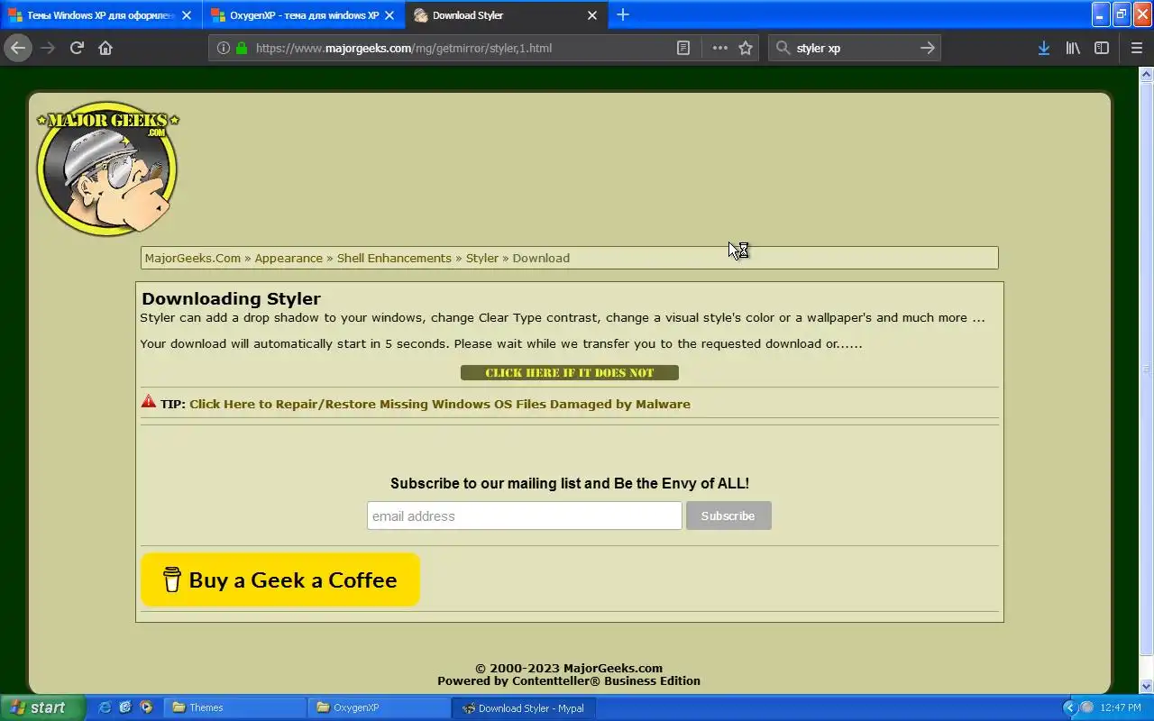Click the taskbar clock showing 12:47 PM

click(1121, 707)
